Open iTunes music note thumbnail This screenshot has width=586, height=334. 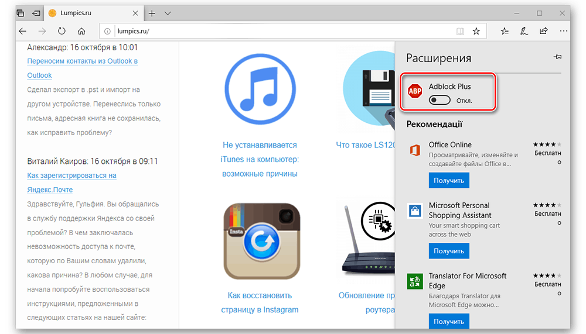click(260, 89)
